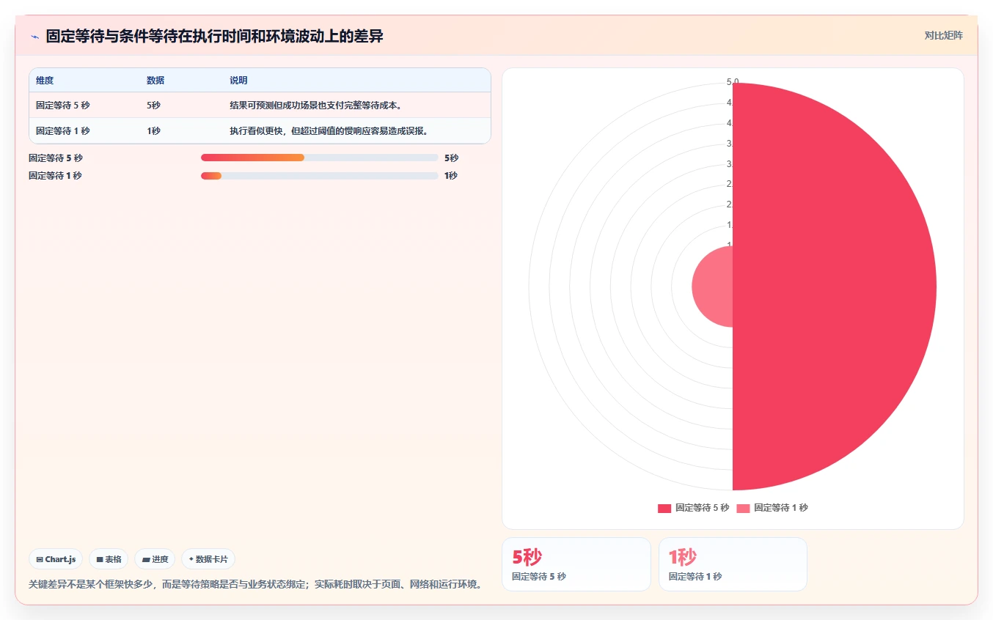Image resolution: width=993 pixels, height=620 pixels.
Task: Toggle legend swatch for 固定等待 1 秒
Action: 743,508
